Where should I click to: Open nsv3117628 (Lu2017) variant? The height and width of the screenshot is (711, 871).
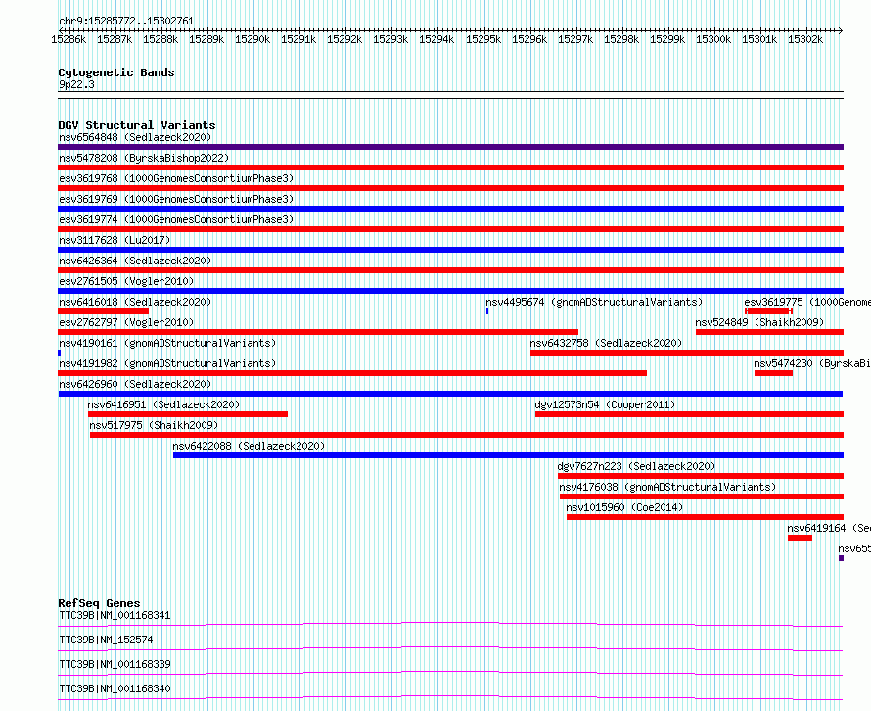point(115,240)
